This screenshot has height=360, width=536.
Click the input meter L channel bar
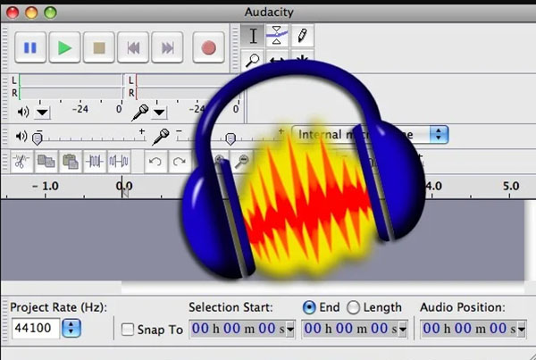tap(188, 80)
